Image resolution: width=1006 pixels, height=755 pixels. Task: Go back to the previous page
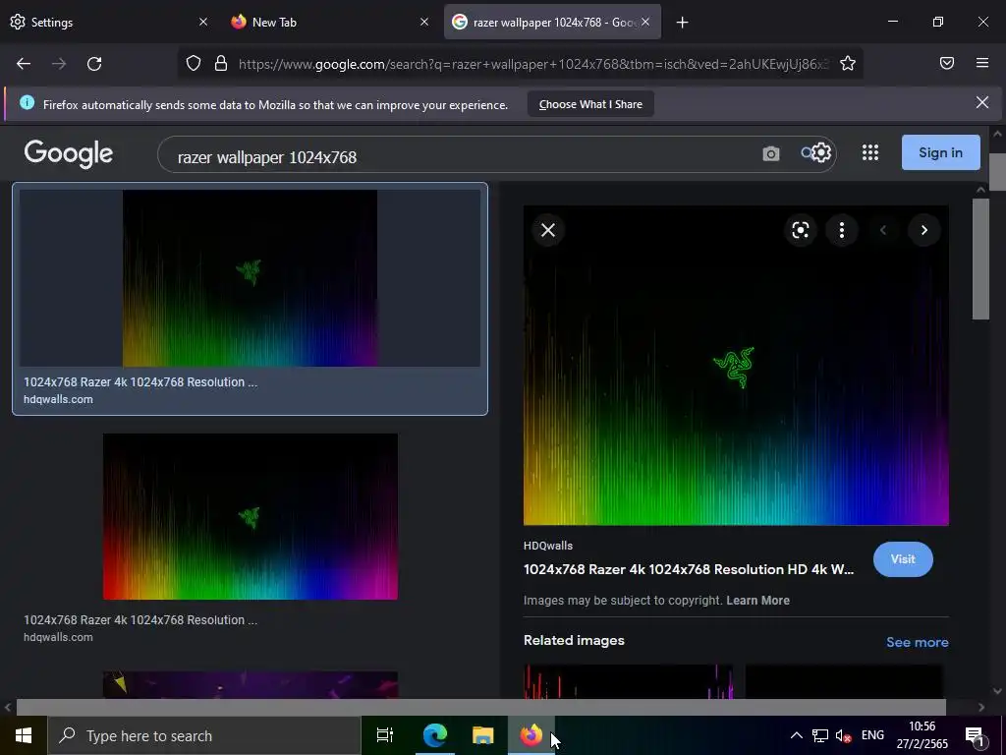pyautogui.click(x=24, y=64)
